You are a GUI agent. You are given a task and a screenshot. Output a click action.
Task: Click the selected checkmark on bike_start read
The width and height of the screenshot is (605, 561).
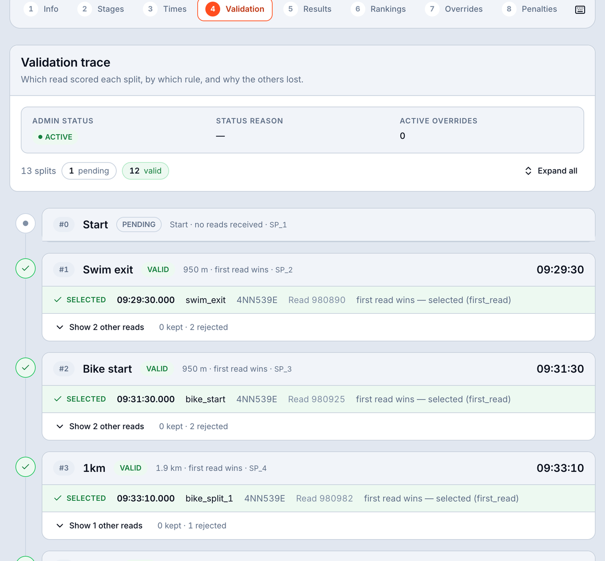(58, 399)
